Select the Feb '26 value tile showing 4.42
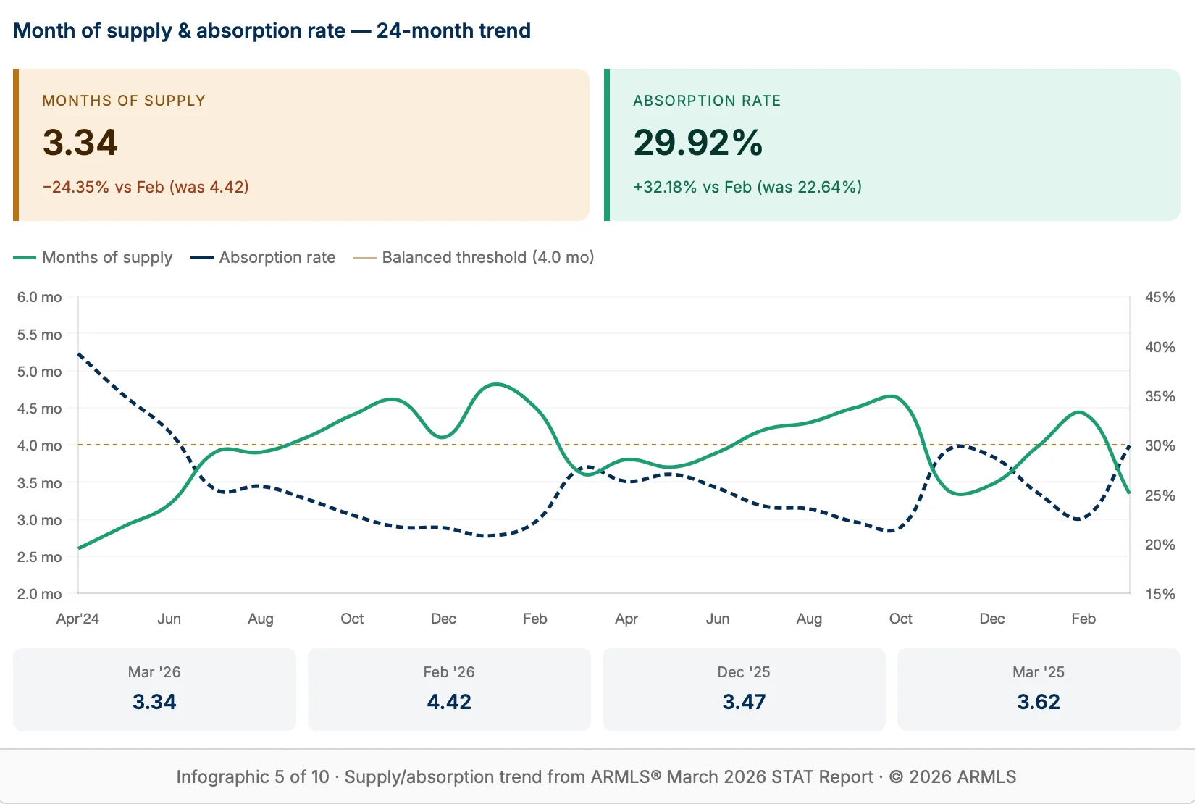Viewport: 1195px width, 804px height. click(x=448, y=689)
